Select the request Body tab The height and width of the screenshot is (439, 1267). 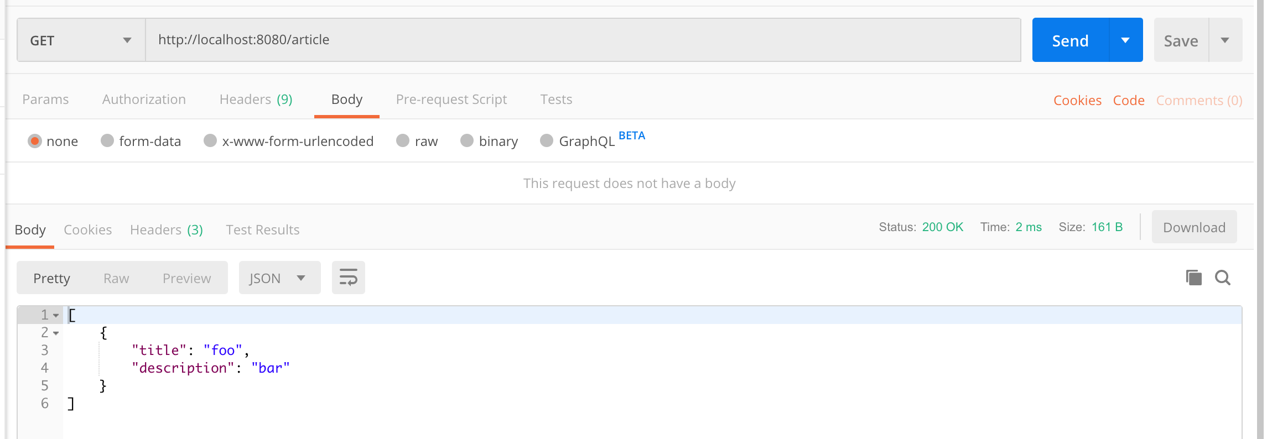[347, 100]
